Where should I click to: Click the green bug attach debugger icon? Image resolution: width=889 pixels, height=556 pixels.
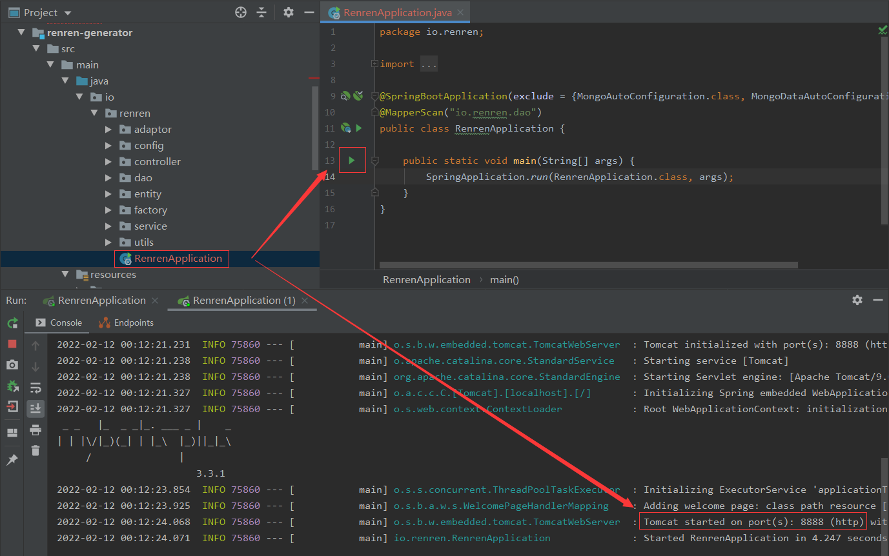tap(12, 386)
